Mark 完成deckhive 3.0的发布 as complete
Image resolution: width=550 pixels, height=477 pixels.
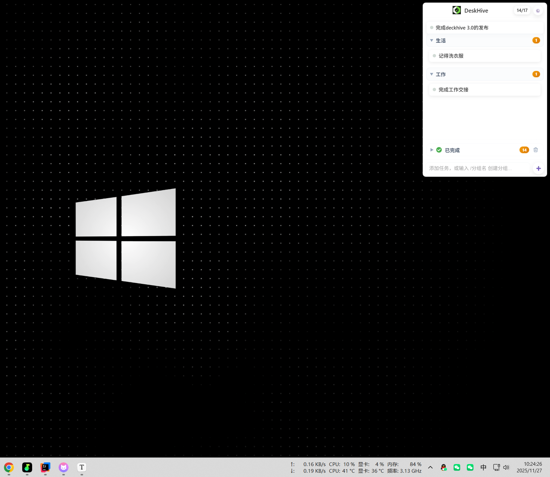click(431, 28)
